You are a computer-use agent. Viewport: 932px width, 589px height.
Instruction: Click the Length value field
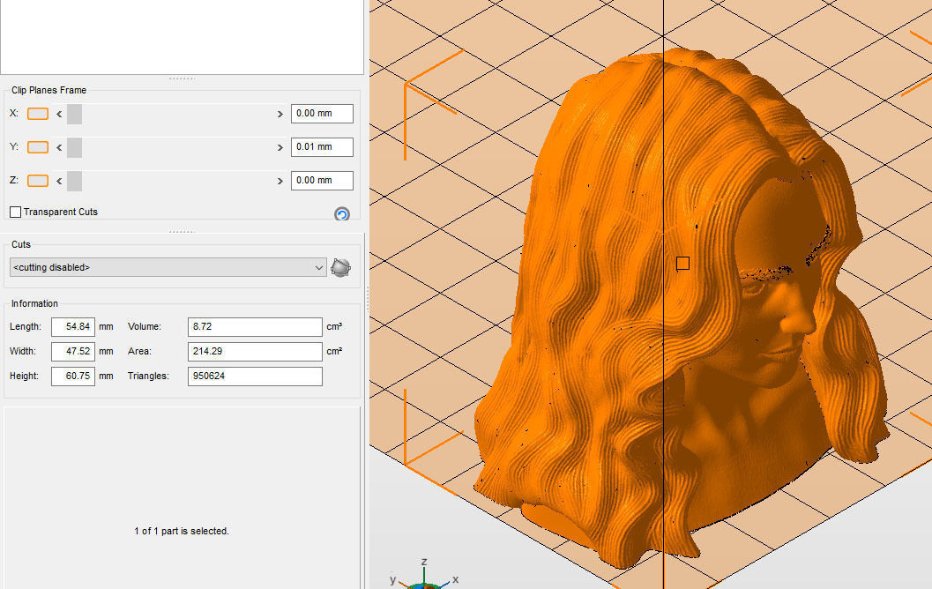(x=73, y=326)
